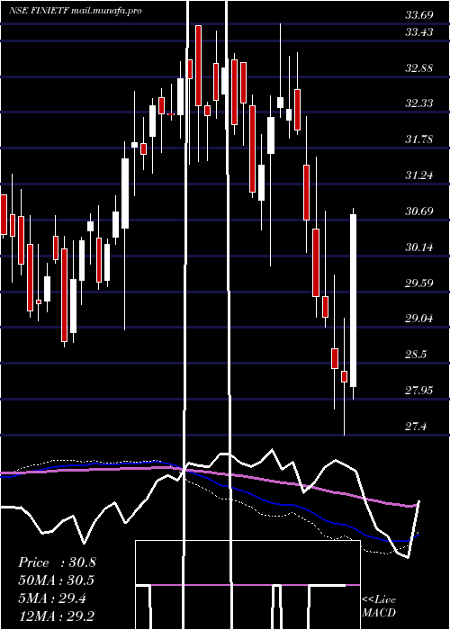Click the last tall white candlestick

(353, 301)
